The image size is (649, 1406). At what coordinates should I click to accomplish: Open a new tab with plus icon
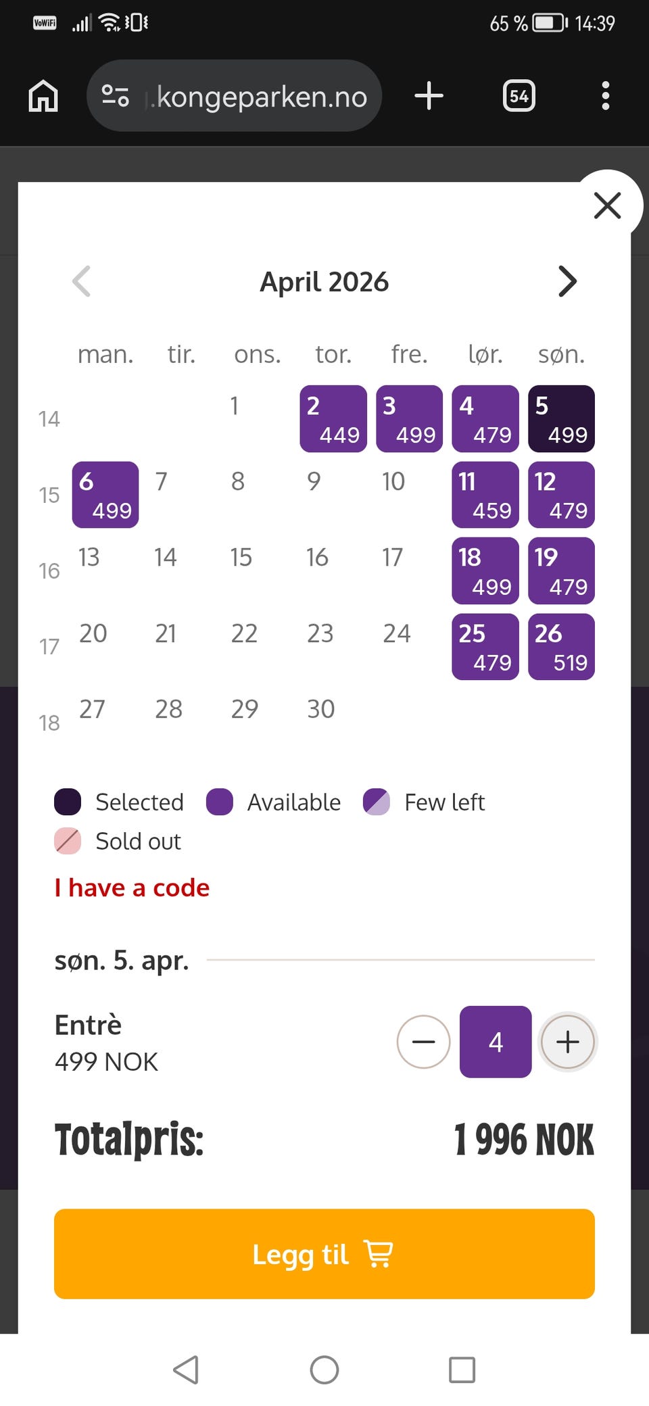429,96
